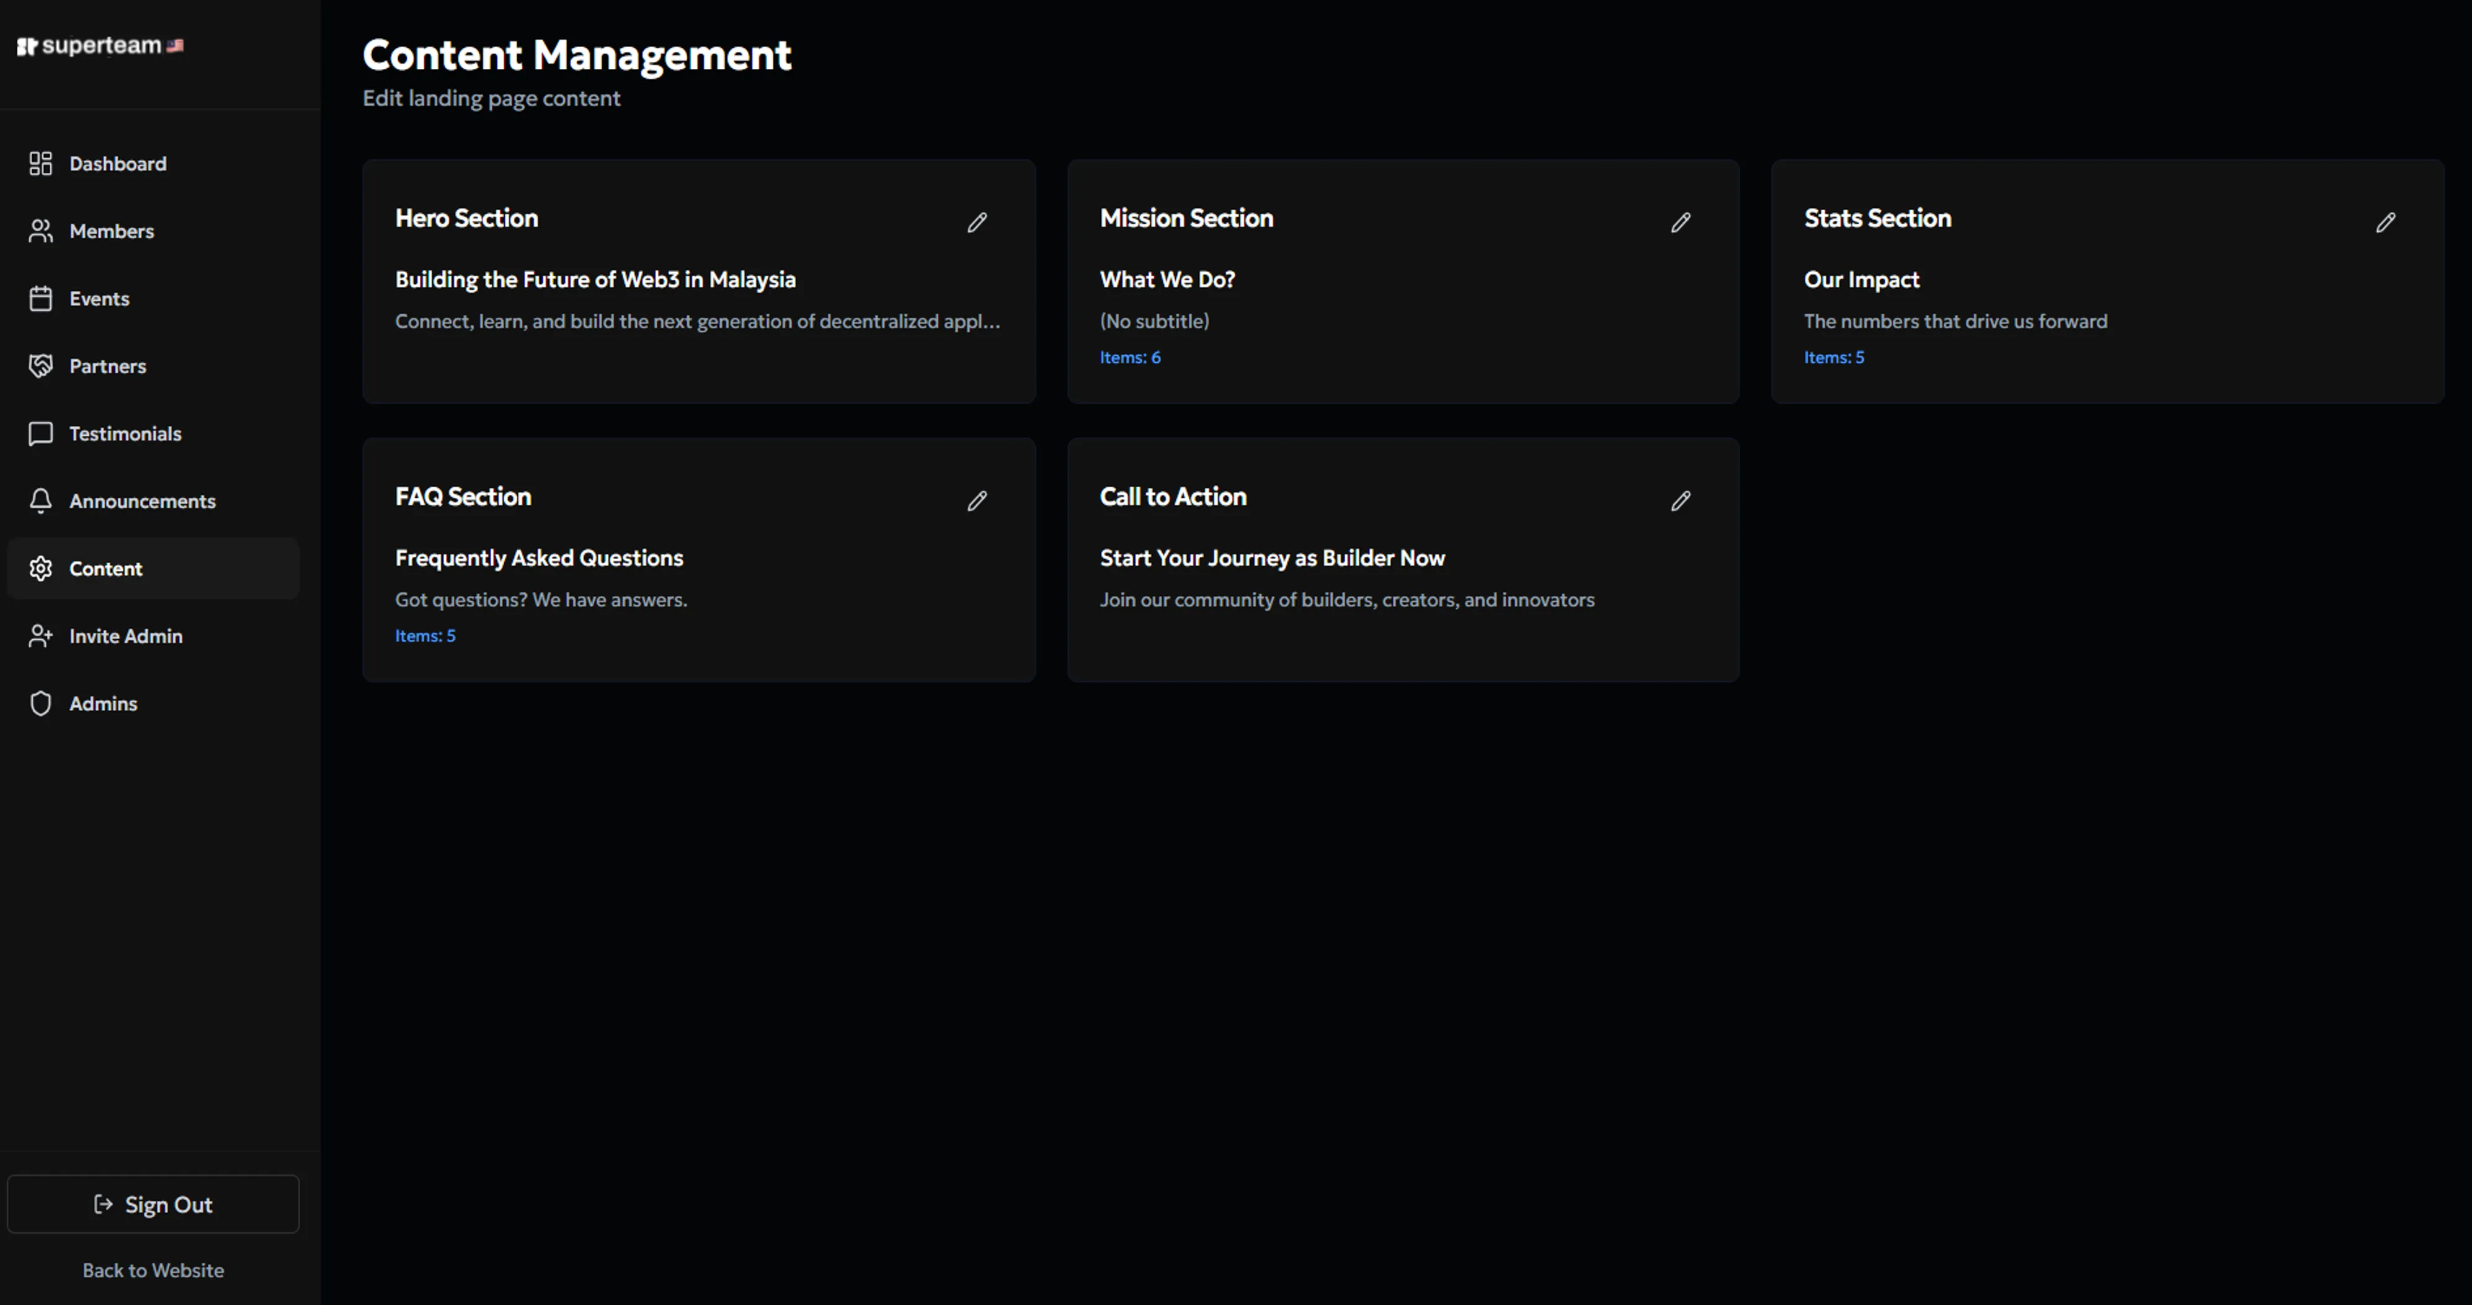Image resolution: width=2472 pixels, height=1305 pixels.
Task: Go to the Admins page
Action: coord(154,704)
